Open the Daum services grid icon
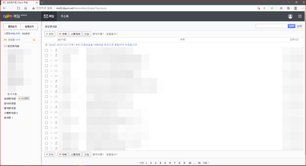Image resolution: width=306 pixels, height=166 pixels. [x=300, y=16]
